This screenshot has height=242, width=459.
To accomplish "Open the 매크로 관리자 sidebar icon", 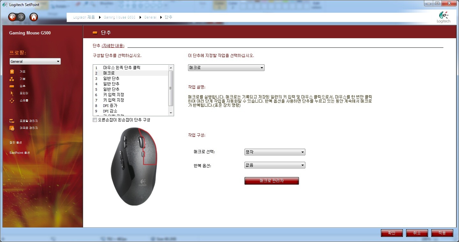I will [x=12, y=128].
